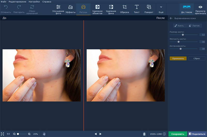Open the Эффекты panel

point(70,9)
